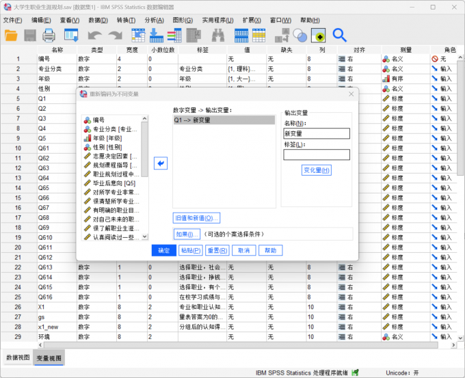Open 旧值和新值(O) dialog

tap(196, 218)
